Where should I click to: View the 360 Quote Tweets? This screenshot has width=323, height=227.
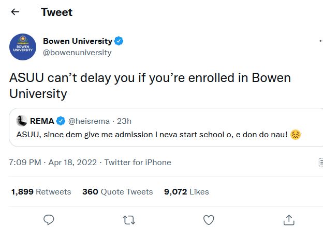click(x=118, y=191)
